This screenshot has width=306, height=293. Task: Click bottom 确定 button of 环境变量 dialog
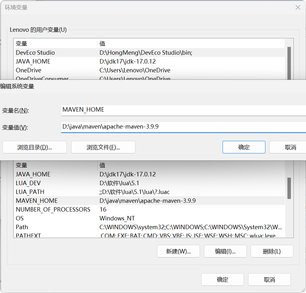tap(223, 279)
